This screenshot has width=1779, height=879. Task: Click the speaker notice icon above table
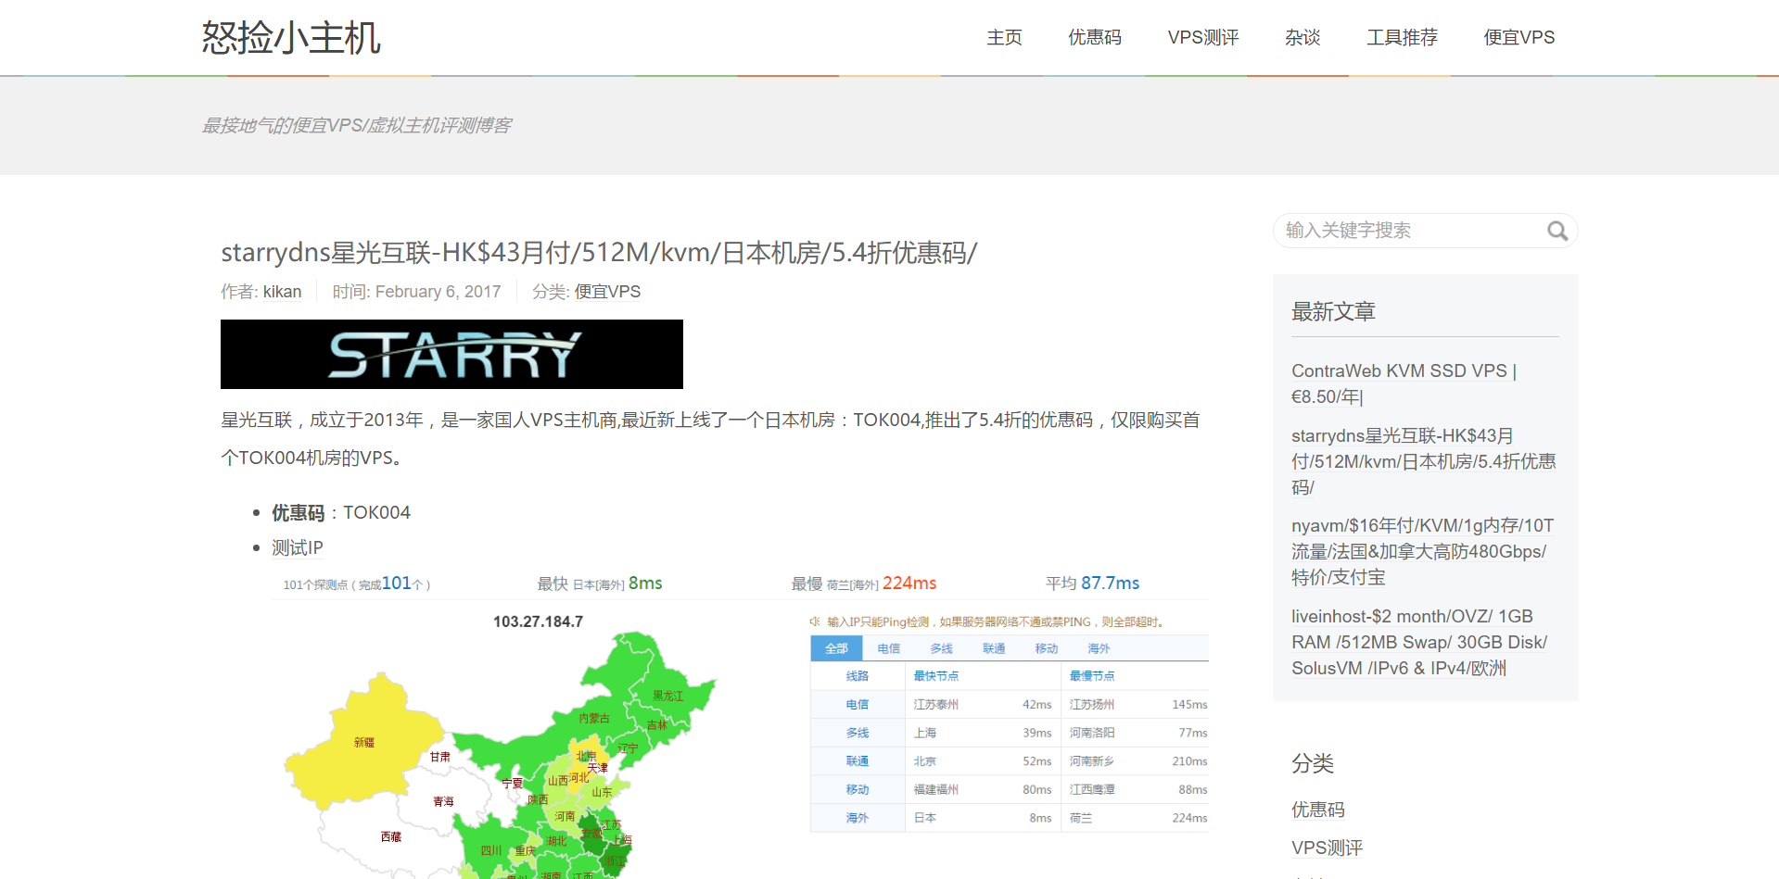815,622
